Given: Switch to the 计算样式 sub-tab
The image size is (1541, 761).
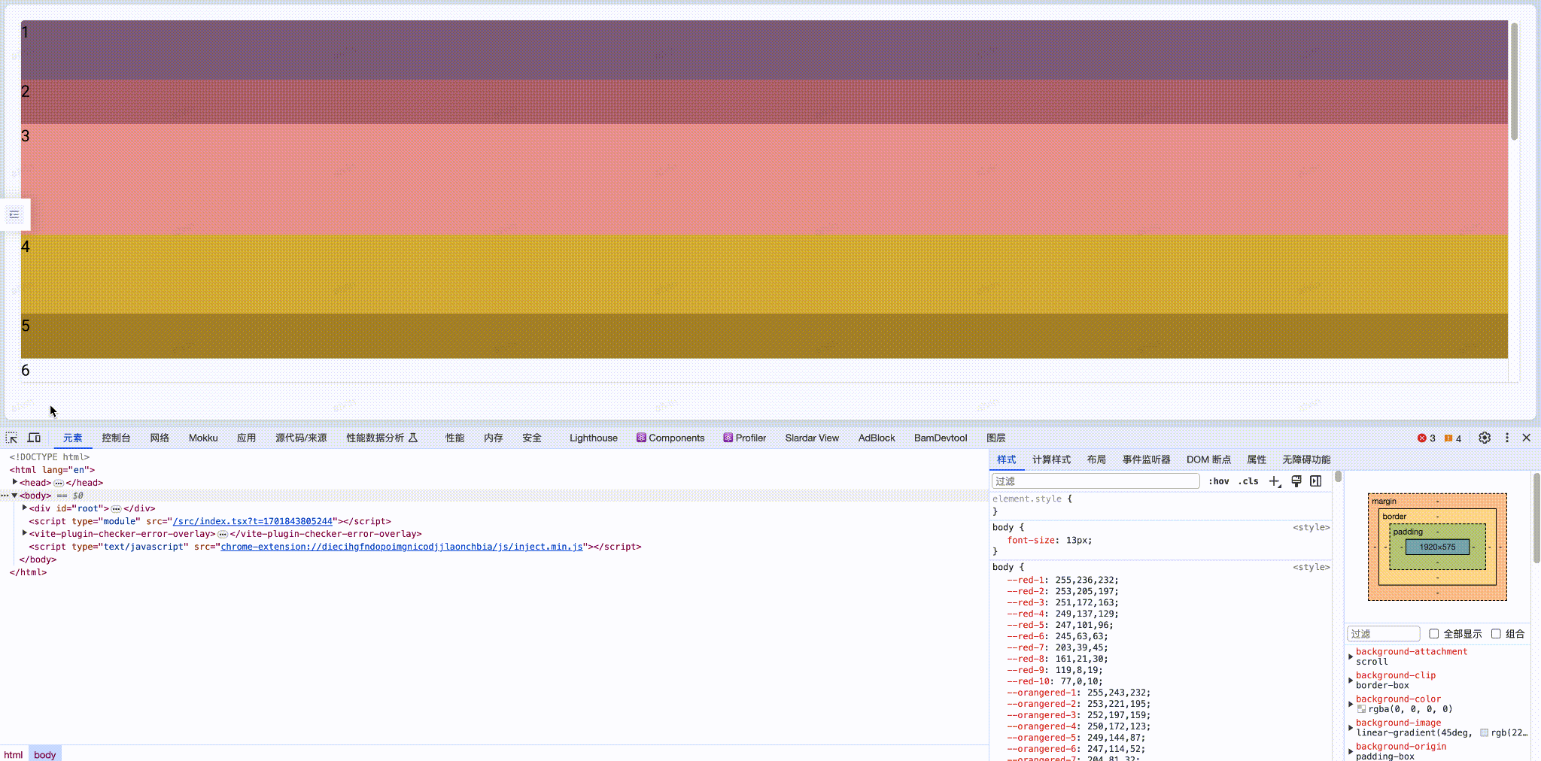Looking at the screenshot, I should point(1051,459).
